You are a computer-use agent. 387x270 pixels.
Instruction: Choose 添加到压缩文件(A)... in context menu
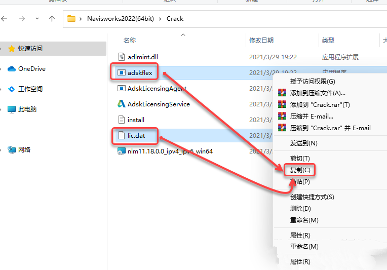coord(318,93)
